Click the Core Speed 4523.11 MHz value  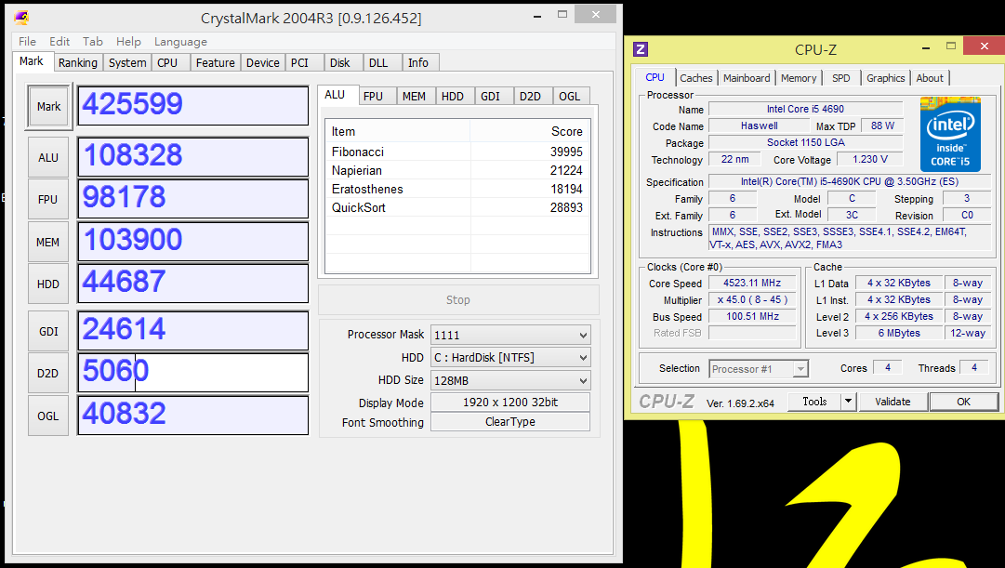(x=752, y=284)
